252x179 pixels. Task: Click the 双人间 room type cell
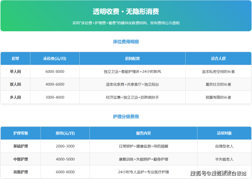[x=15, y=84]
